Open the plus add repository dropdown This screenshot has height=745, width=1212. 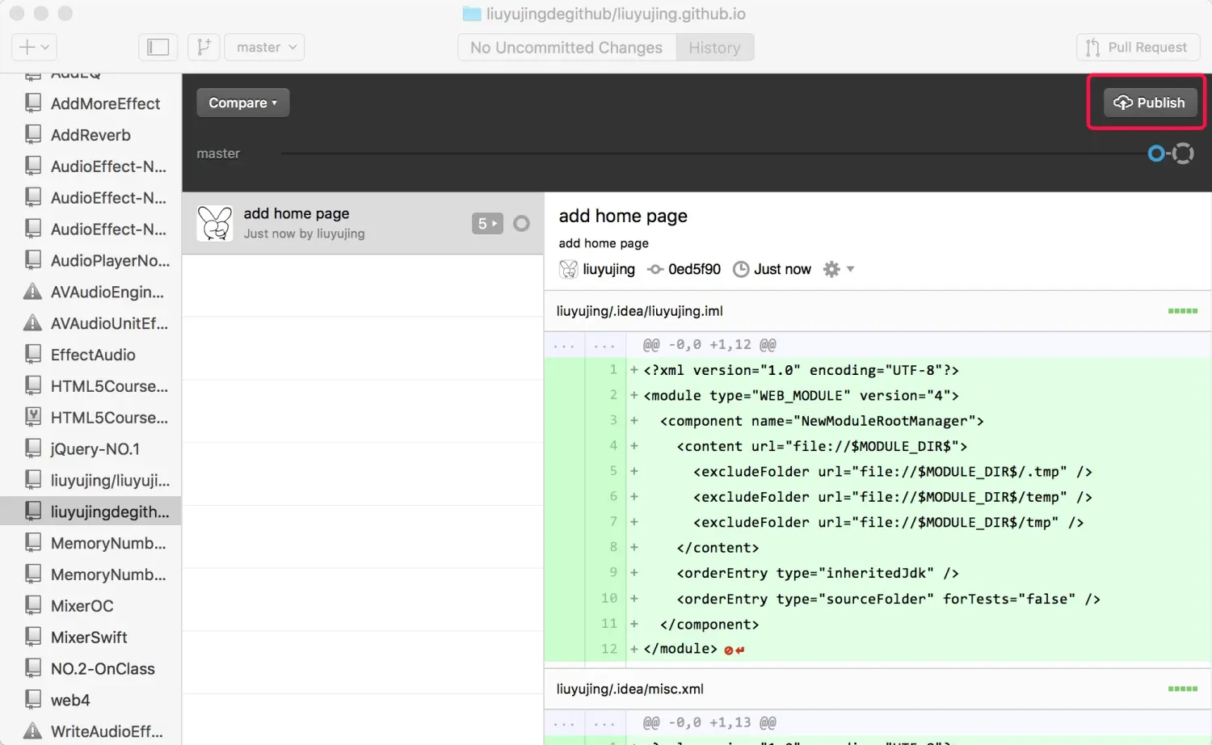[34, 47]
